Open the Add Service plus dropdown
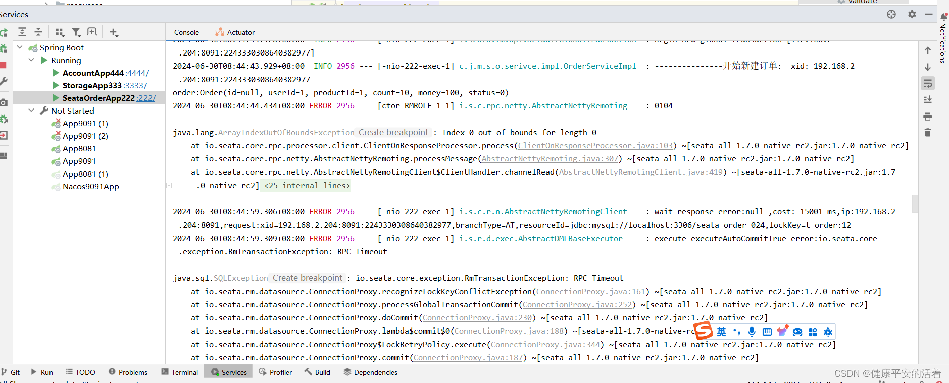This screenshot has height=383, width=949. [114, 32]
